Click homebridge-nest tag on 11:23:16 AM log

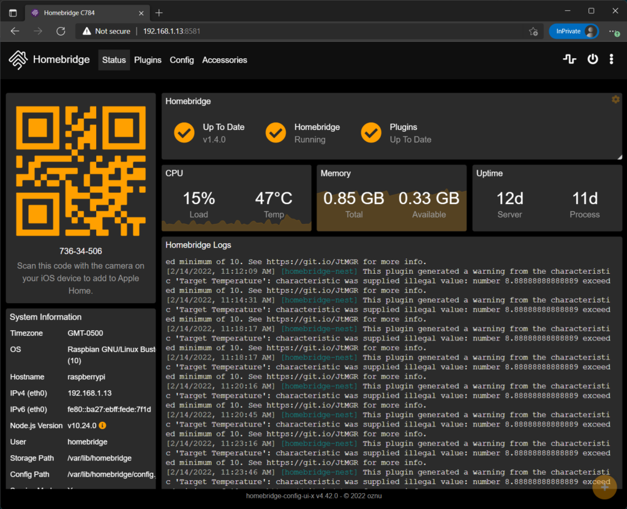coord(319,443)
